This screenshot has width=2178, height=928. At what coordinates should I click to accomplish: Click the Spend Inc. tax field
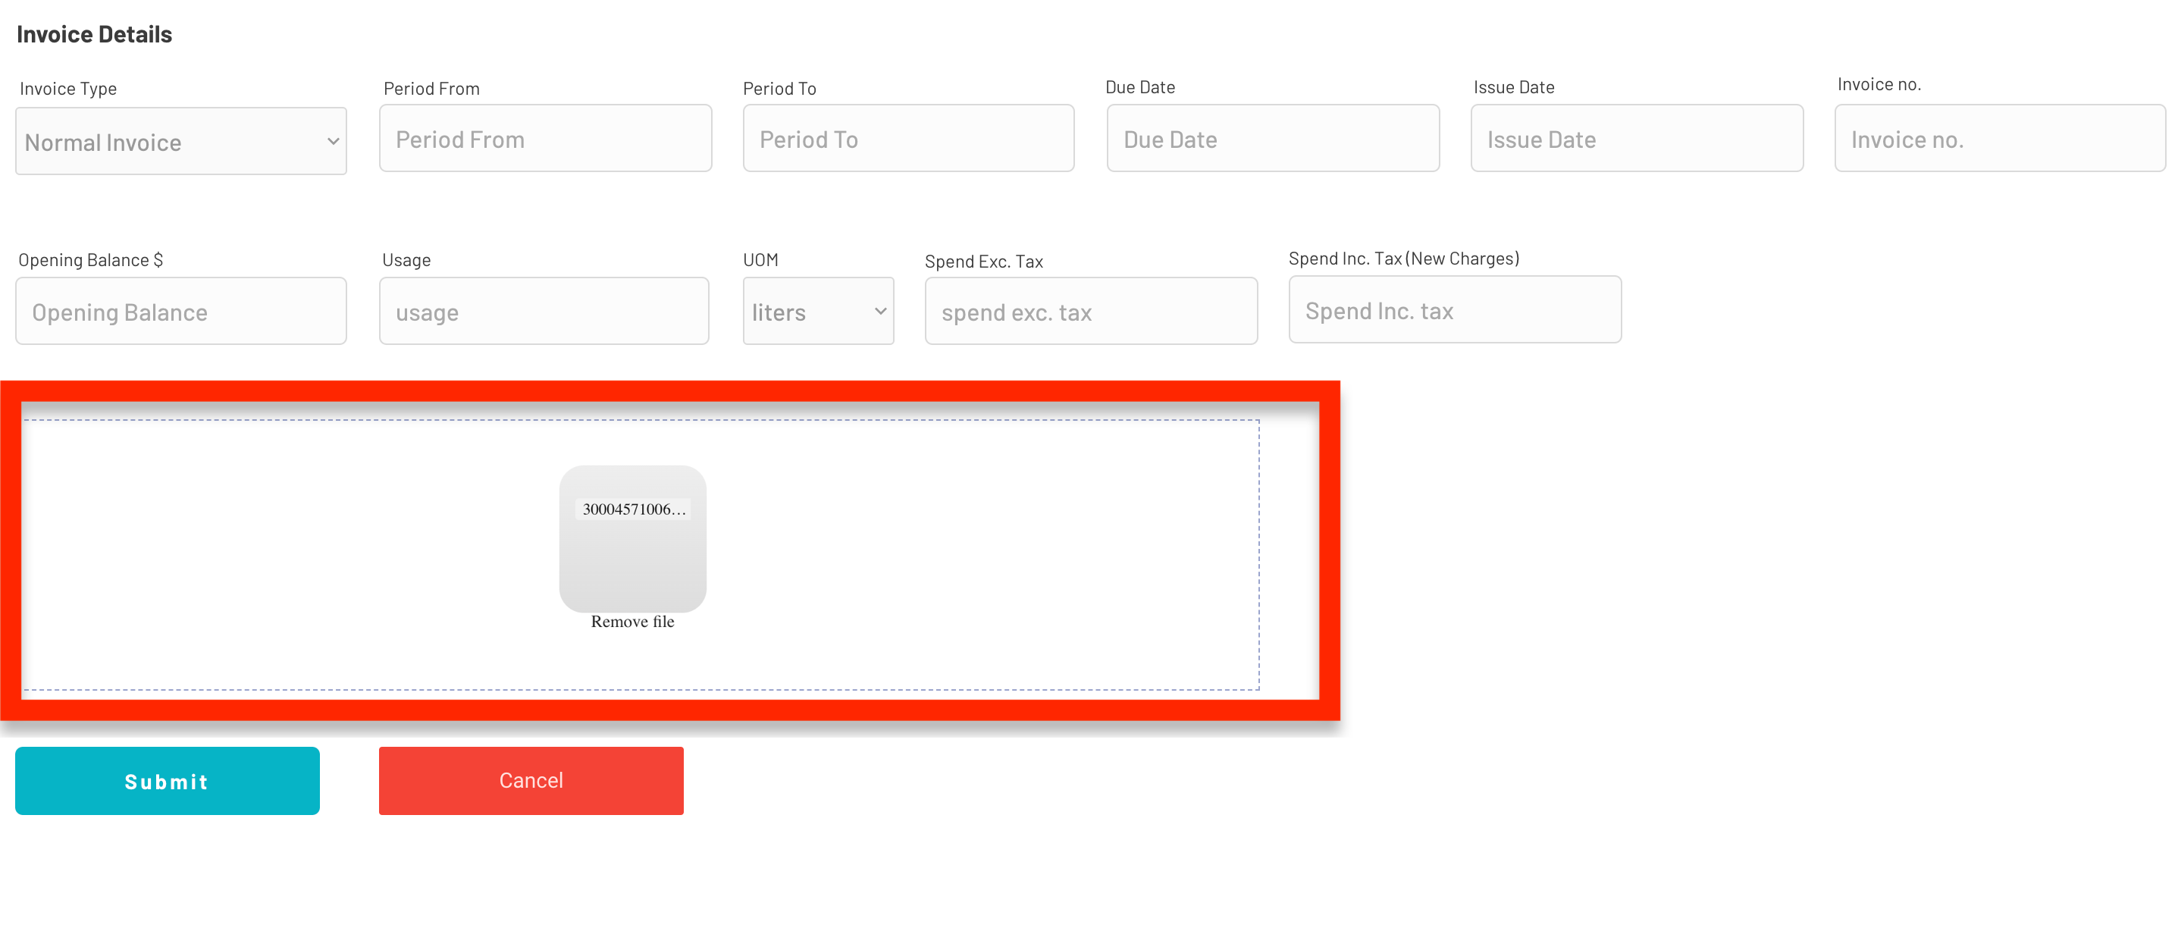[x=1454, y=309]
